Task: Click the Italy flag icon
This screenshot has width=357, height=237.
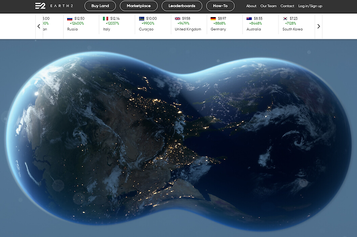Action: click(105, 19)
